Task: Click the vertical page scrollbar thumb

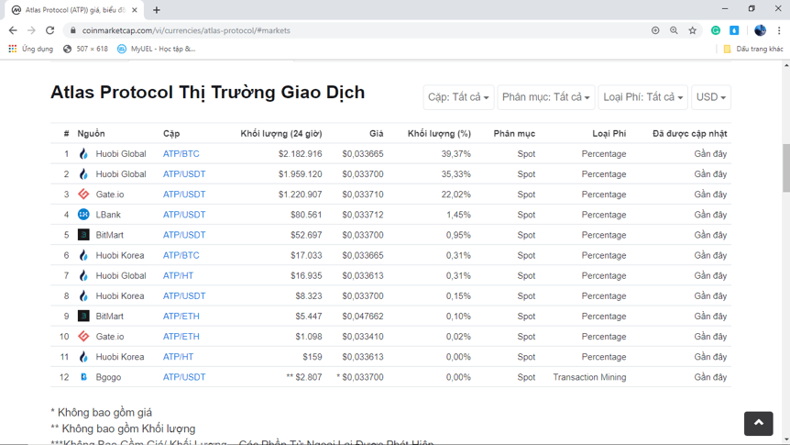Action: (786, 168)
